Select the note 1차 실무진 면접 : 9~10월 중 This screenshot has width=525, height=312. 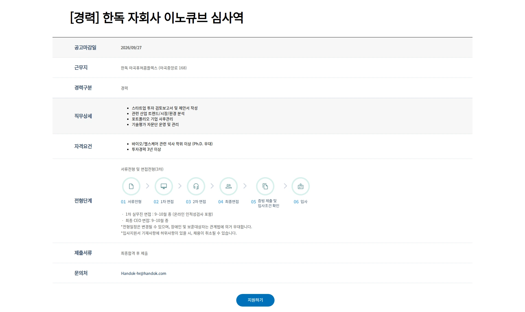pos(167,214)
